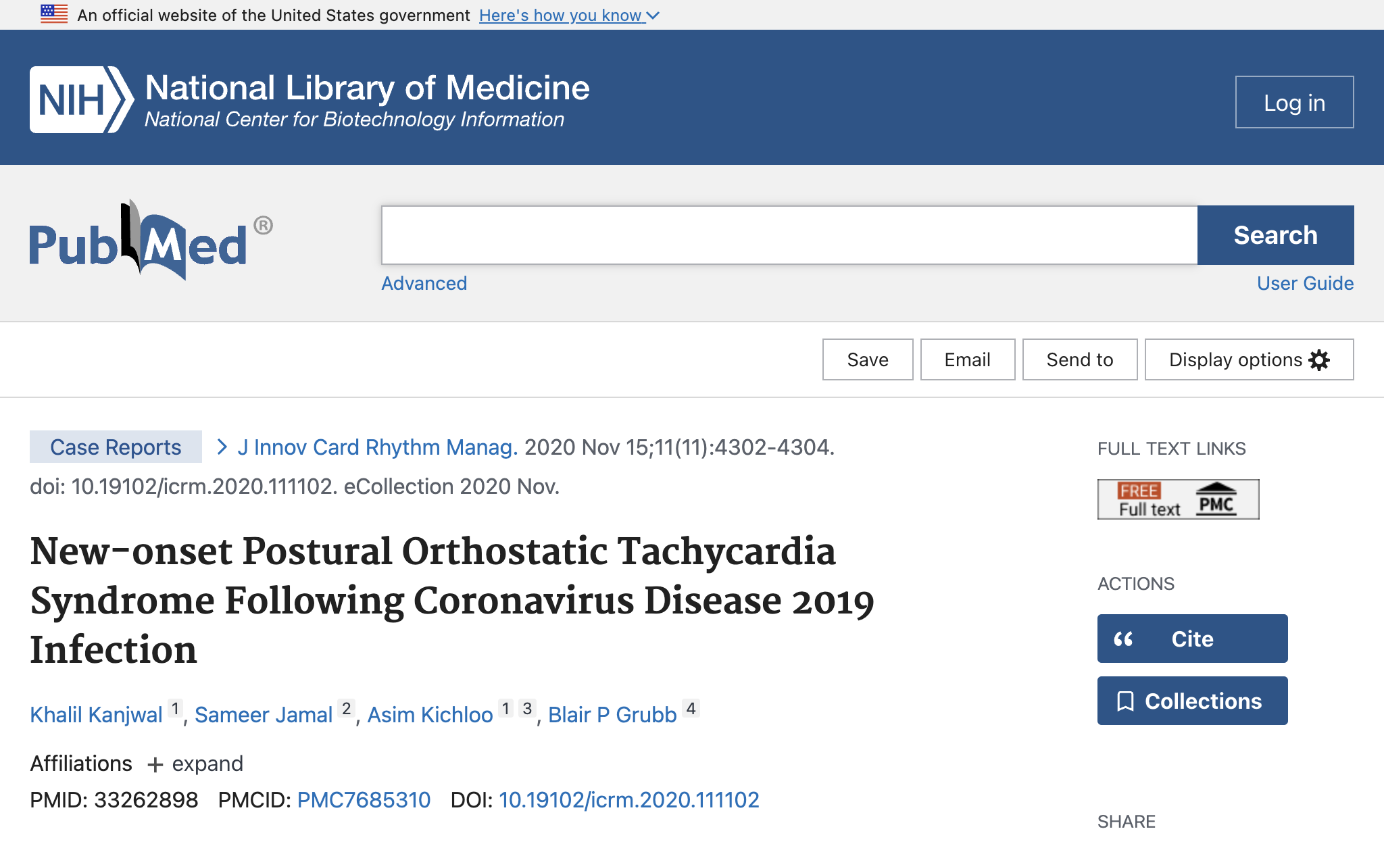Click the chevron beside the journal name
The image size is (1384, 850).
222,447
